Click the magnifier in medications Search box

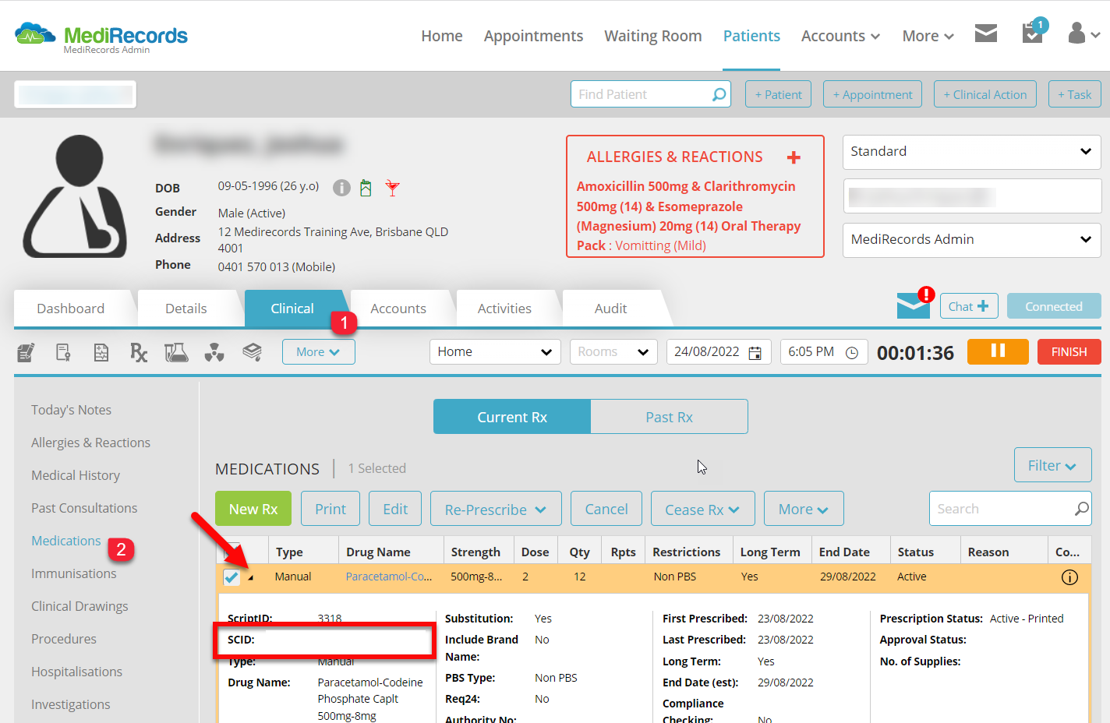coord(1081,509)
